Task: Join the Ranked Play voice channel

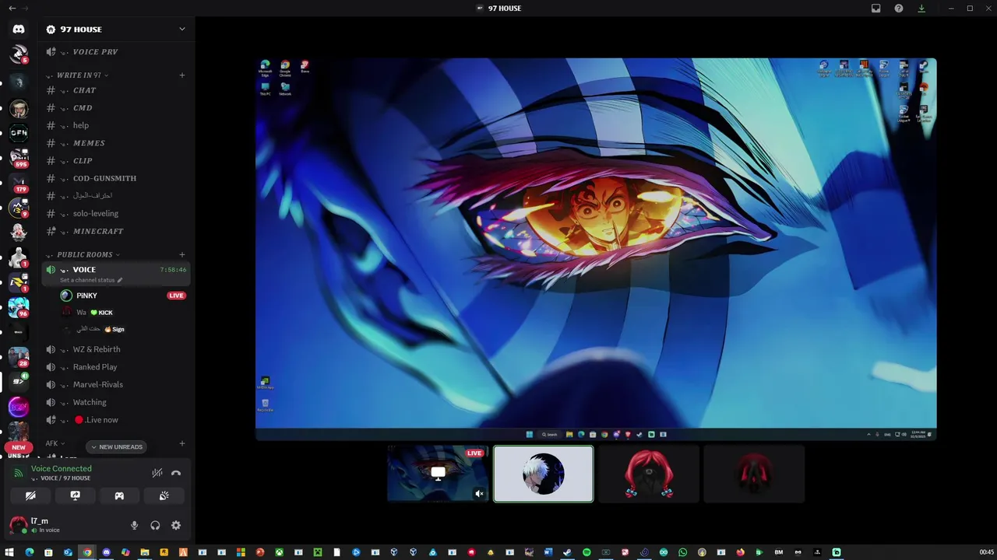Action: pos(117,367)
